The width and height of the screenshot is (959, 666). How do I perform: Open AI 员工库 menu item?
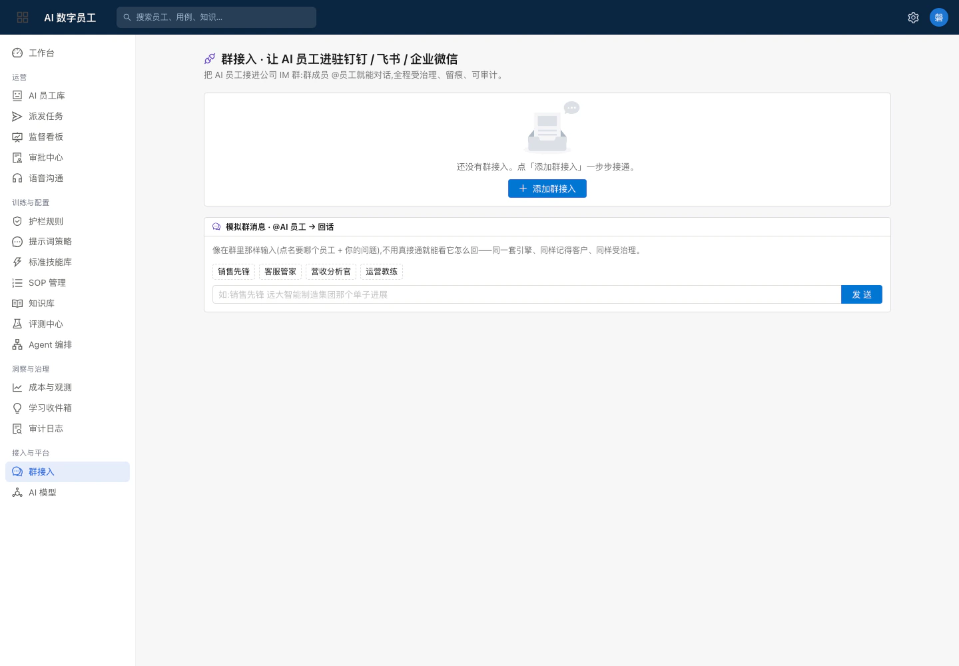coord(67,96)
